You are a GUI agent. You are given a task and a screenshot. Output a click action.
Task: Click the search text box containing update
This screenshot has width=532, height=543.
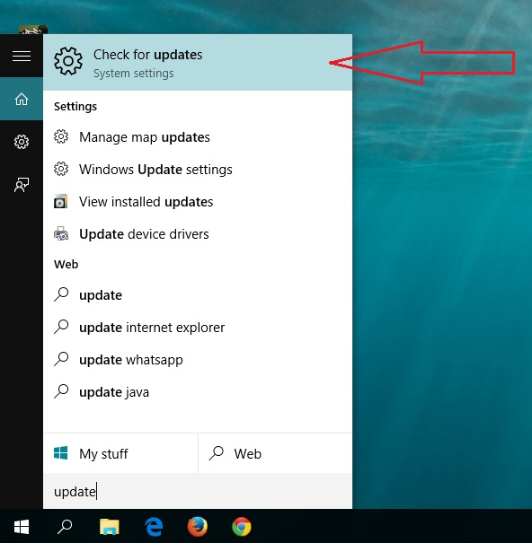[x=198, y=491]
